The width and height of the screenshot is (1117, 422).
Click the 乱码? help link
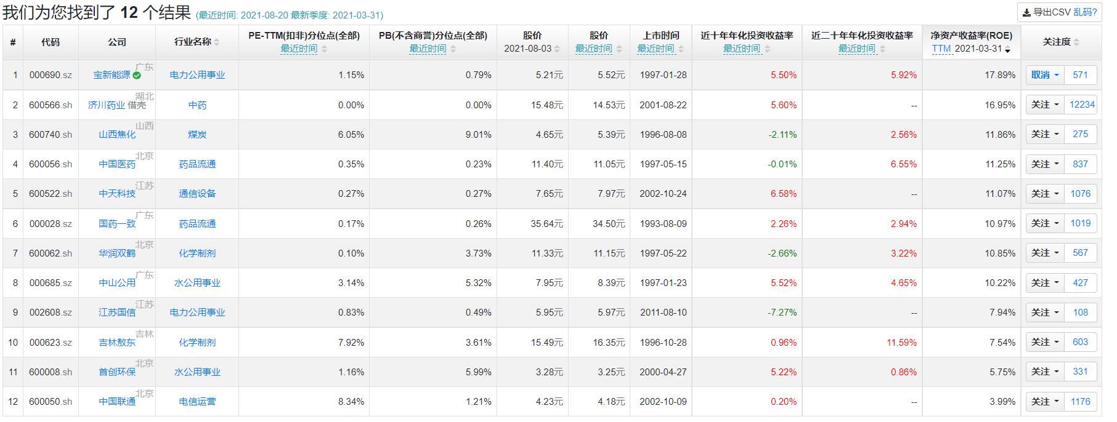[1085, 12]
